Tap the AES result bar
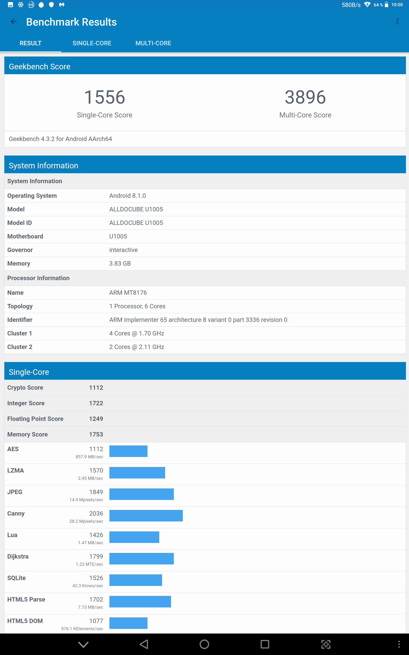 pyautogui.click(x=128, y=451)
